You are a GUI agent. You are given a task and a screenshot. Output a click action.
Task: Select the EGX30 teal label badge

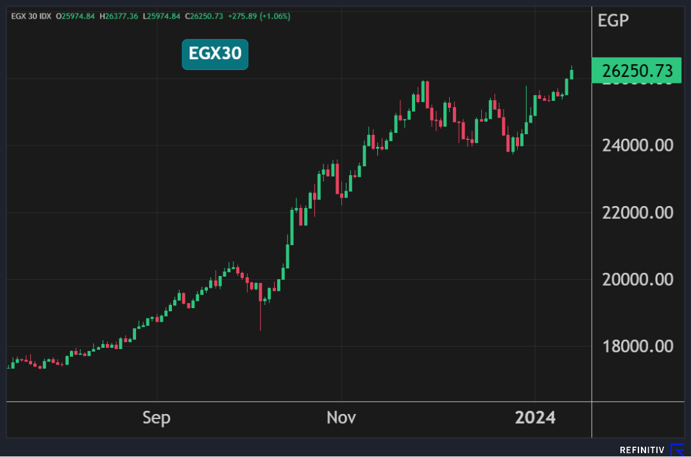tap(215, 54)
